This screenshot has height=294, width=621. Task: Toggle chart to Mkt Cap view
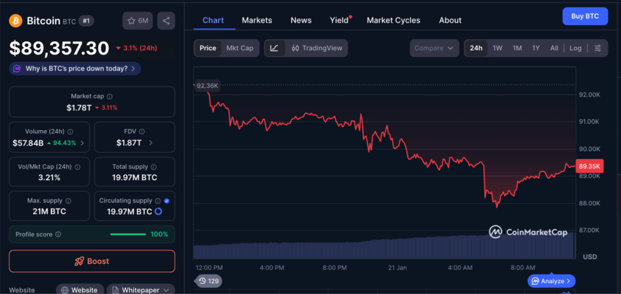pos(240,48)
